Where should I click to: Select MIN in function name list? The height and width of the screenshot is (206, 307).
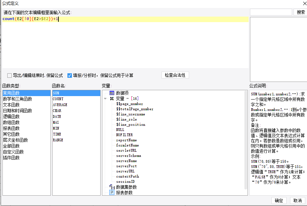(76, 128)
